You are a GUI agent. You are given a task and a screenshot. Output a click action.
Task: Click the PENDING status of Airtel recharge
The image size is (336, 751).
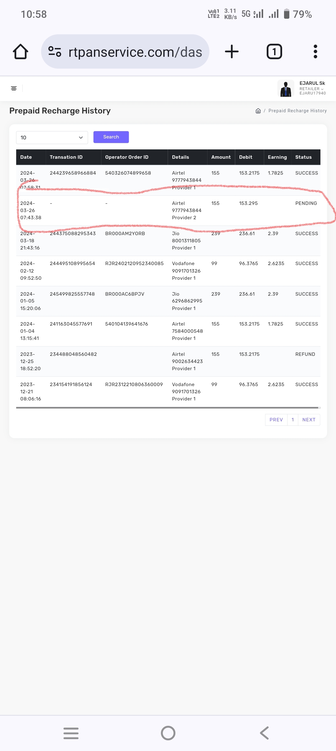coord(306,203)
